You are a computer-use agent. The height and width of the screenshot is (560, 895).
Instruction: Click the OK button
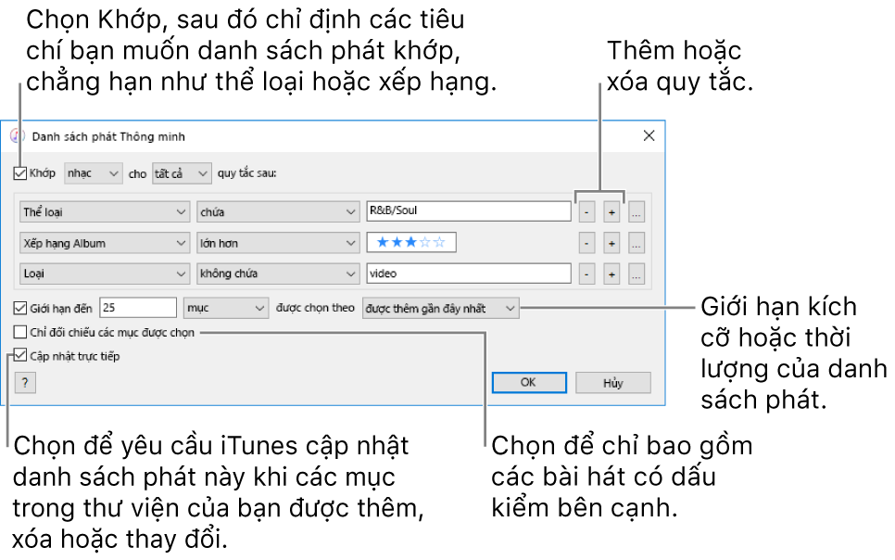[x=529, y=382]
